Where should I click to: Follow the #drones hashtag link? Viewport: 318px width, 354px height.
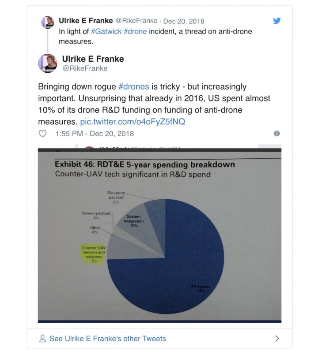click(x=133, y=86)
